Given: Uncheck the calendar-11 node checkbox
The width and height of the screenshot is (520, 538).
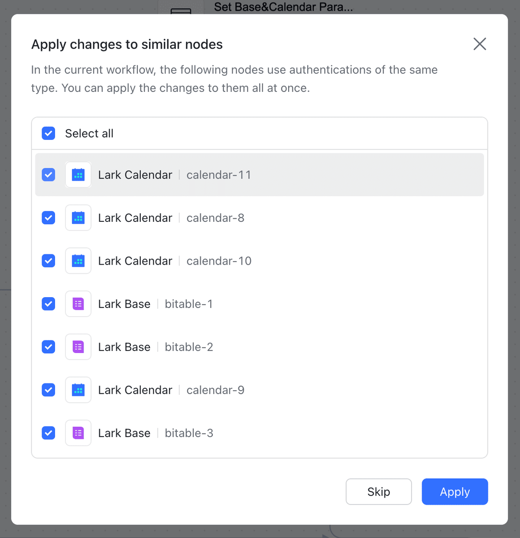Looking at the screenshot, I should click(x=49, y=175).
